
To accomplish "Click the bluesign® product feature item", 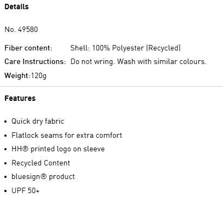I will coord(43,177).
